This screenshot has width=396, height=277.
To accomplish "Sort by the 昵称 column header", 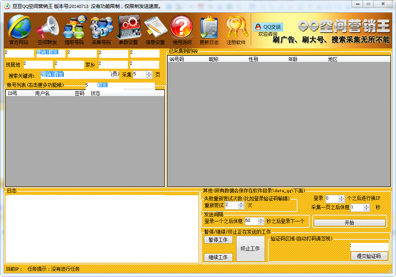I will click(x=227, y=59).
